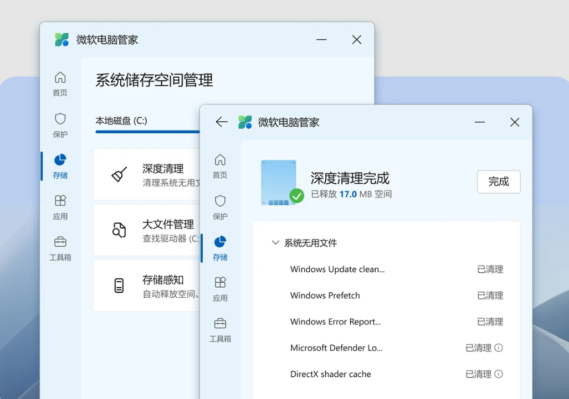This screenshot has height=399, width=569.
Task: Click the drive icon with green checkmark
Action: tap(282, 182)
